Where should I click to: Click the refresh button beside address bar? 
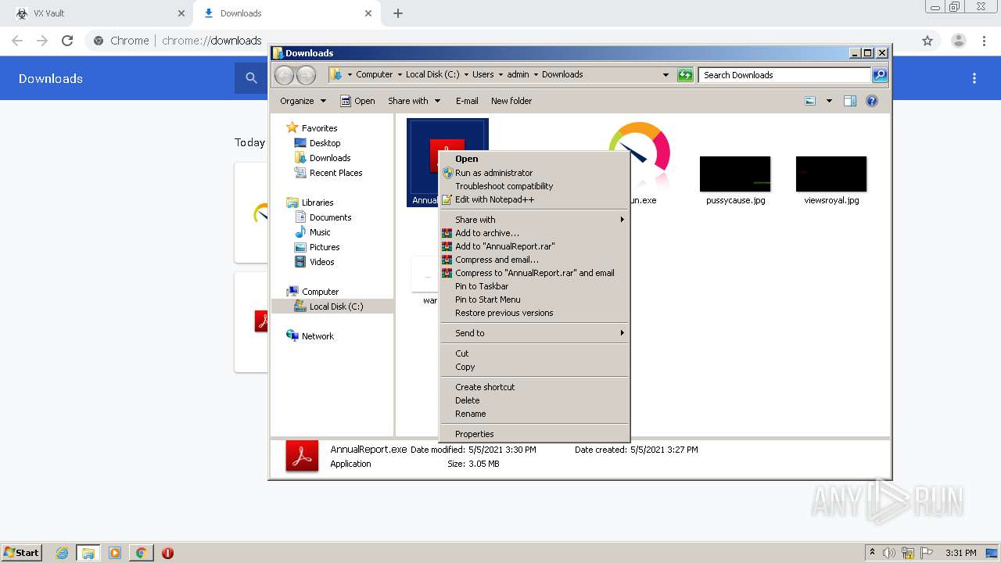[x=685, y=75]
